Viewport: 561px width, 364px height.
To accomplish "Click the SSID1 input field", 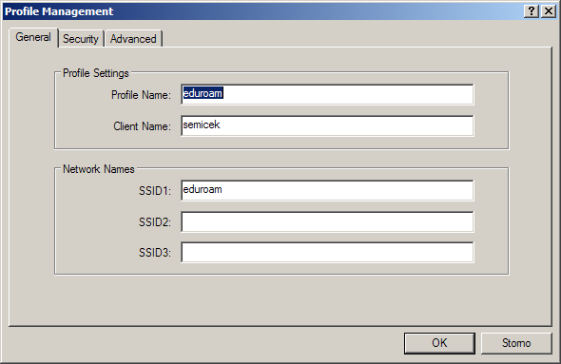I will coord(327,190).
